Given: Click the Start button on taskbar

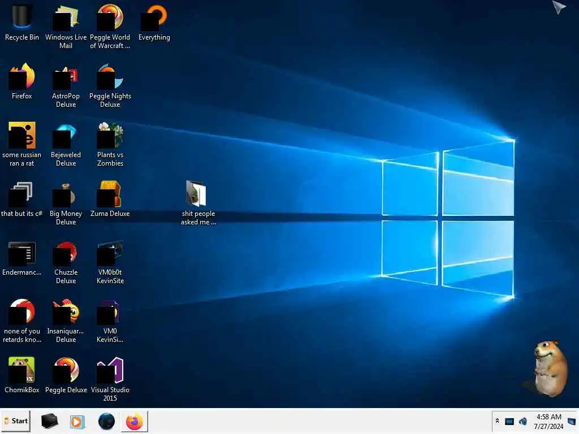Looking at the screenshot, I should point(15,421).
